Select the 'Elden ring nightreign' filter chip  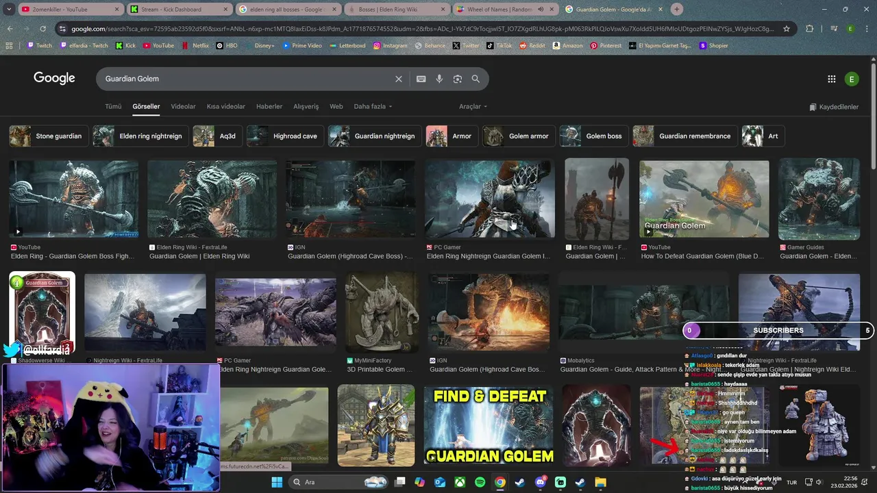(141, 136)
